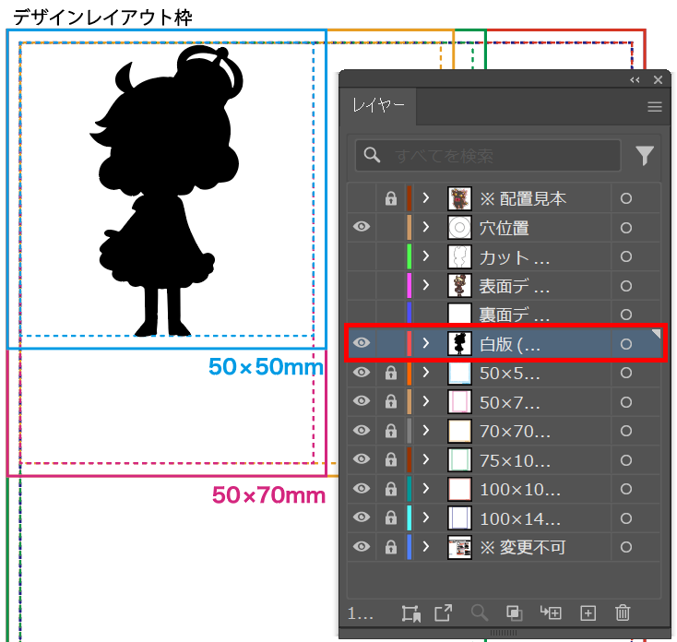Create new layer with plus icon

588,612
